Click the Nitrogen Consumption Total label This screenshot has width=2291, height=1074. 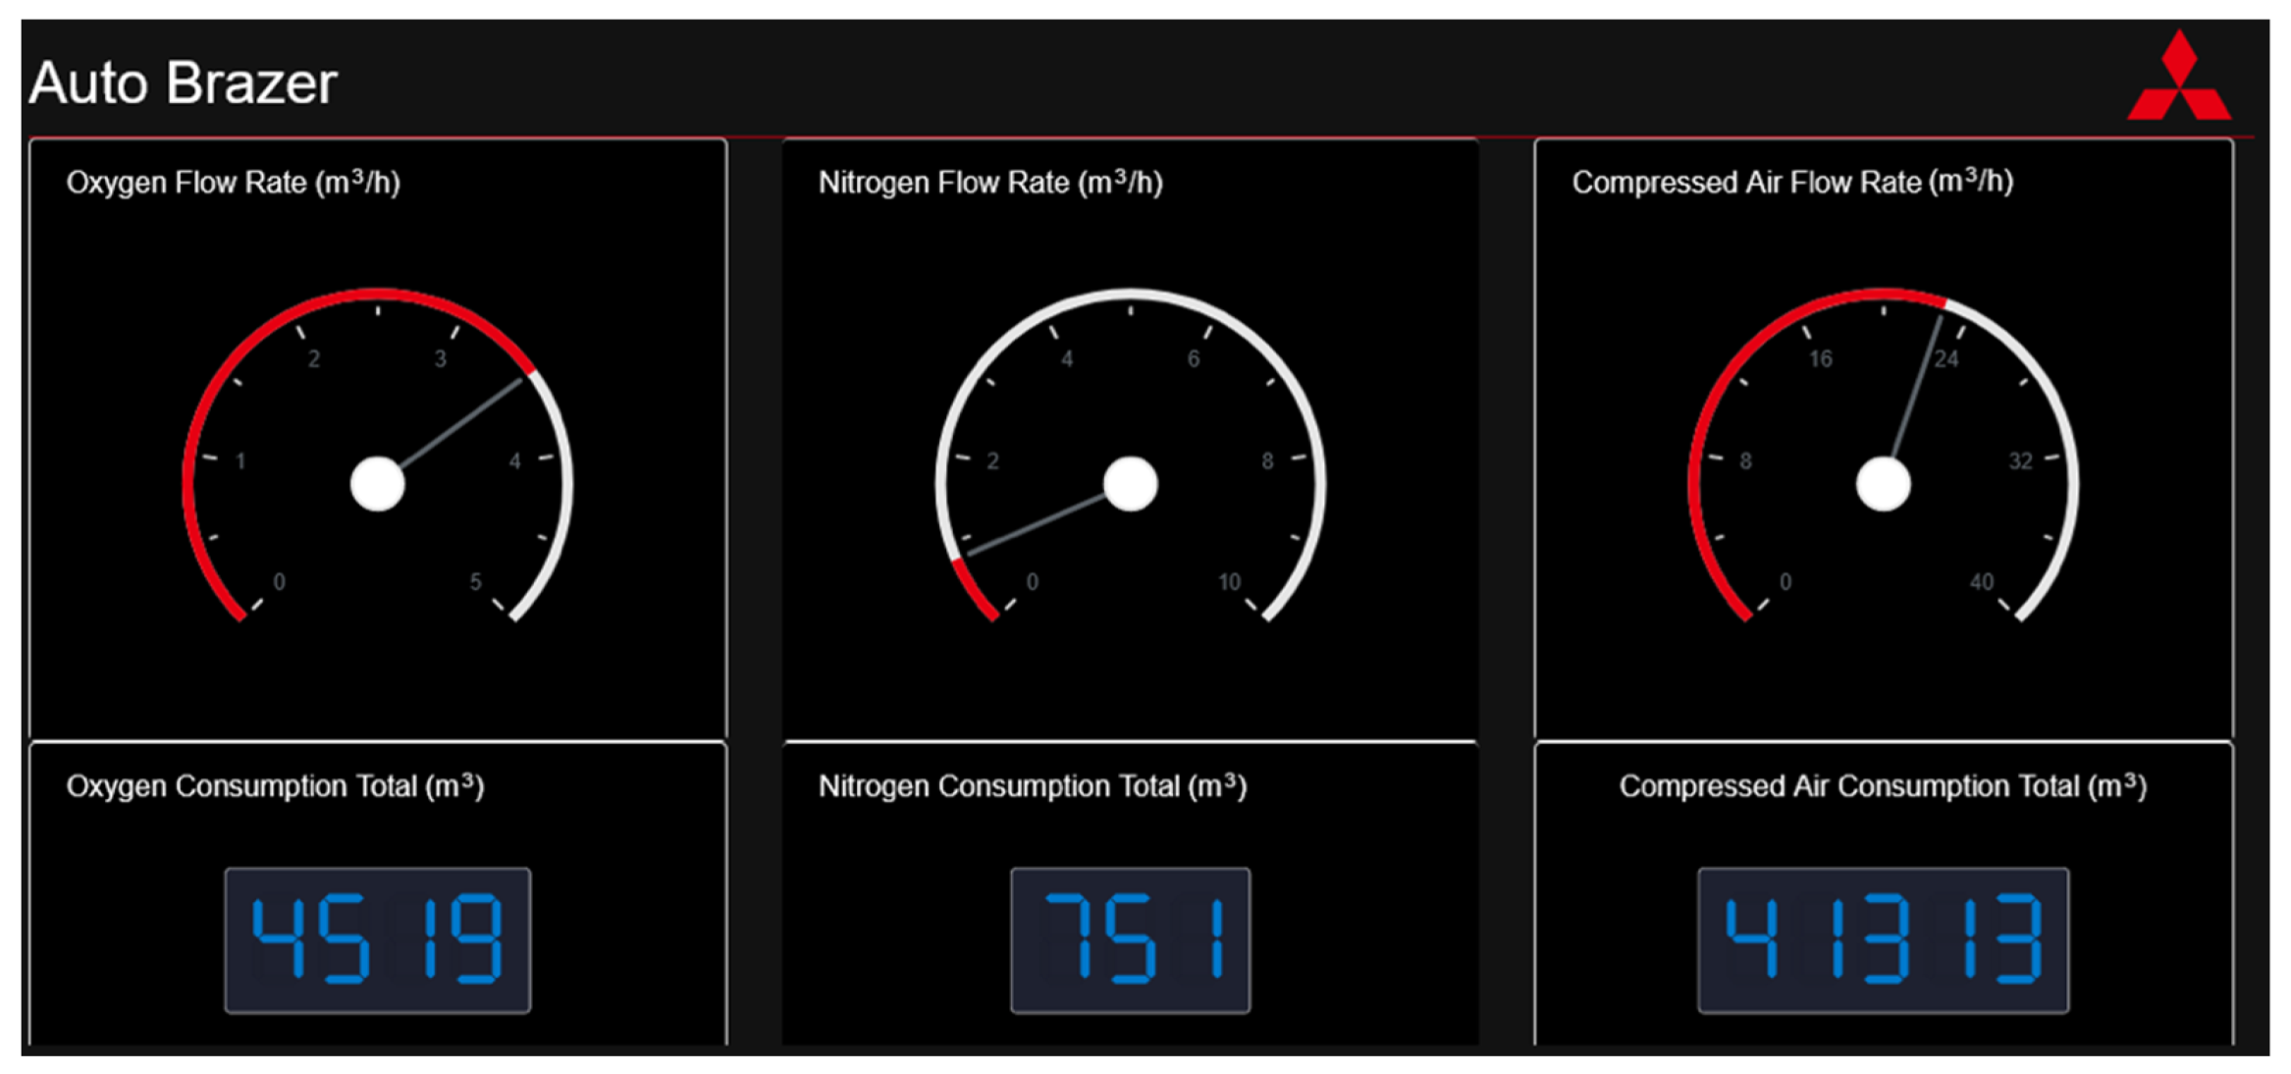[x=1032, y=785]
